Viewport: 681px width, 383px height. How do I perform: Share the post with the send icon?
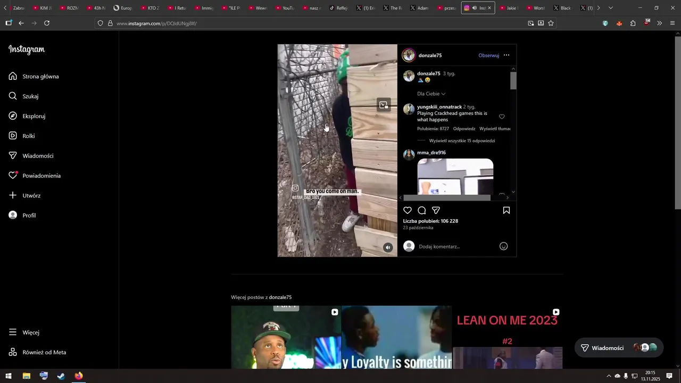[x=436, y=210]
